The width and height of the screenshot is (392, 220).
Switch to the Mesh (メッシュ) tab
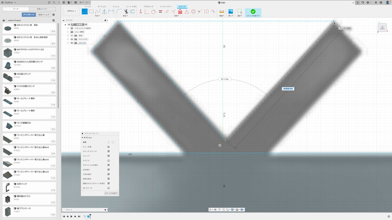click(116, 7)
